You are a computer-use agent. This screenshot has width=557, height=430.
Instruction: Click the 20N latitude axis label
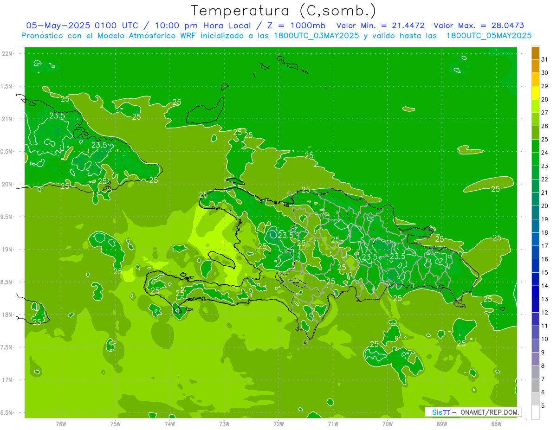pos(8,184)
